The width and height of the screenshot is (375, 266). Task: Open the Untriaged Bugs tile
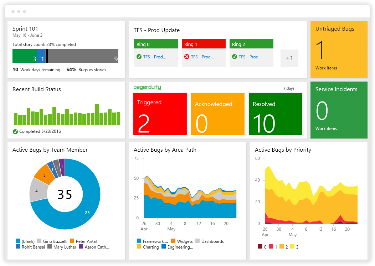339,49
